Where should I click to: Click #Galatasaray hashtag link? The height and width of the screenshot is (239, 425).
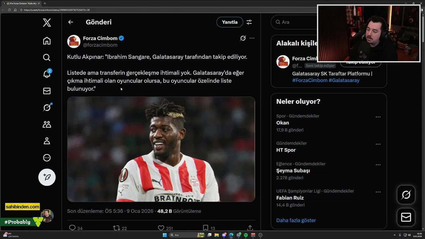pyautogui.click(x=344, y=80)
